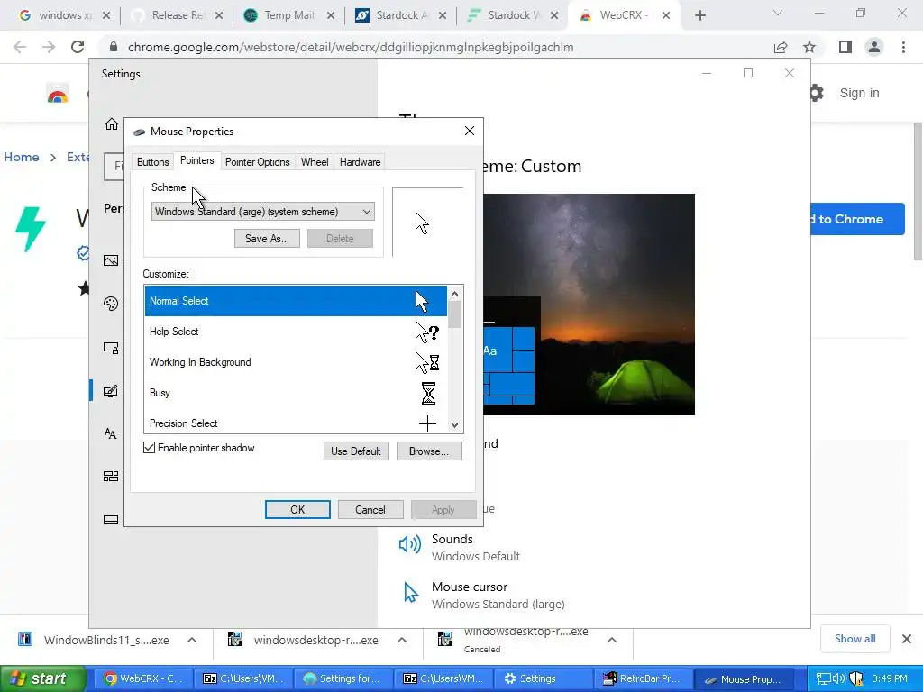
Task: Open Colors palette icon in Settings sidebar
Action: click(x=111, y=304)
